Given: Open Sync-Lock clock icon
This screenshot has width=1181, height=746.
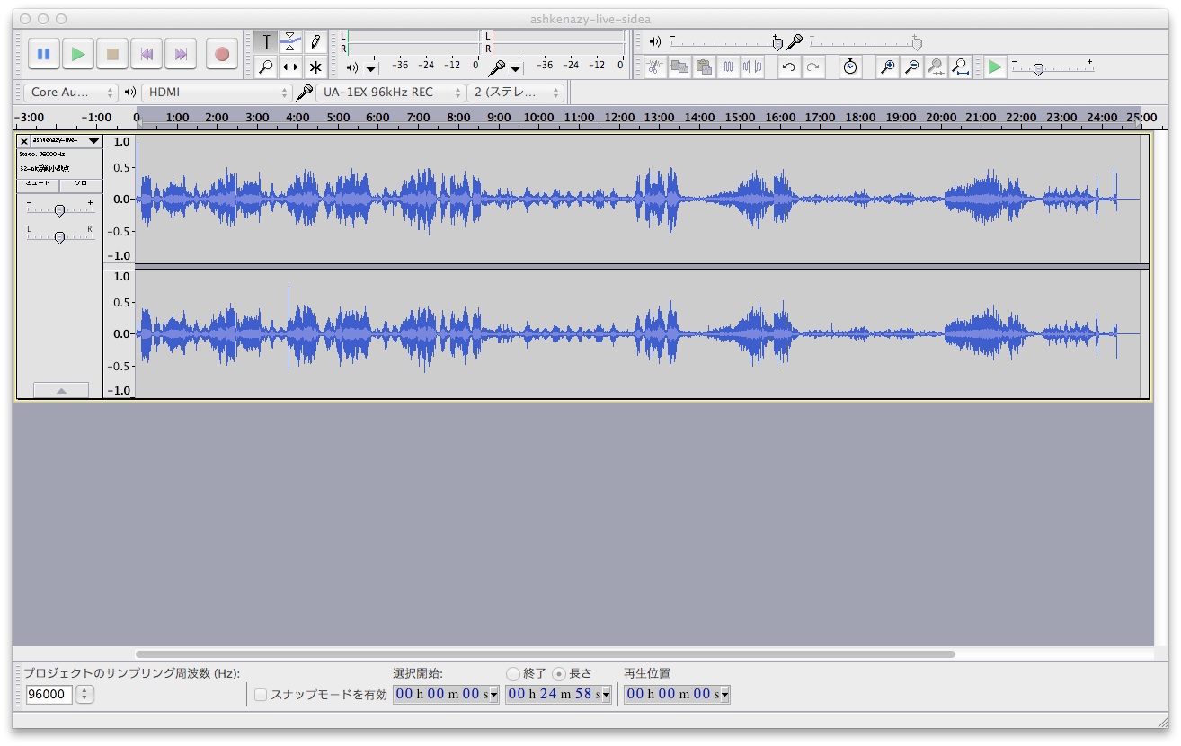Looking at the screenshot, I should coord(850,67).
